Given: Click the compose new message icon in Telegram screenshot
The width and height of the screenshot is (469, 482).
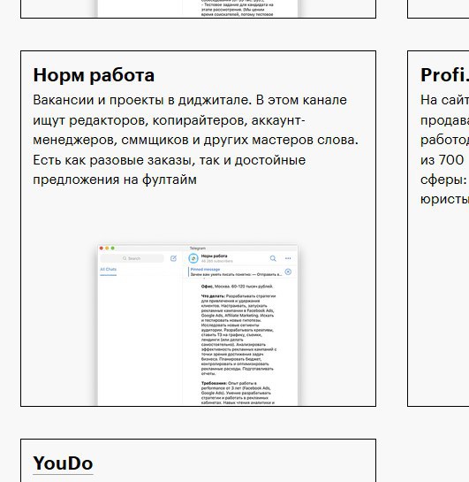Looking at the screenshot, I should tap(173, 258).
